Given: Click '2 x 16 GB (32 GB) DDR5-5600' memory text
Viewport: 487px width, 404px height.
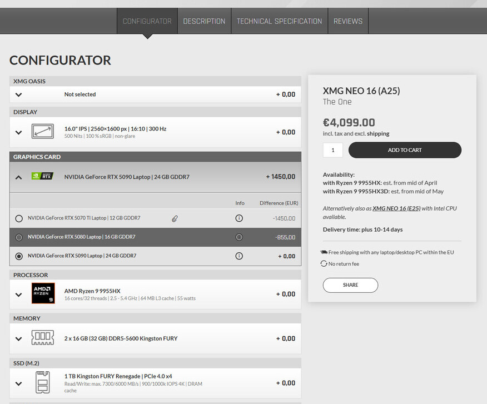Looking at the screenshot, I should 121,338.
